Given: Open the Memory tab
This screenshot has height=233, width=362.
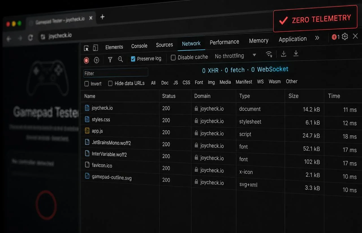Looking at the screenshot, I should pyautogui.click(x=258, y=40).
